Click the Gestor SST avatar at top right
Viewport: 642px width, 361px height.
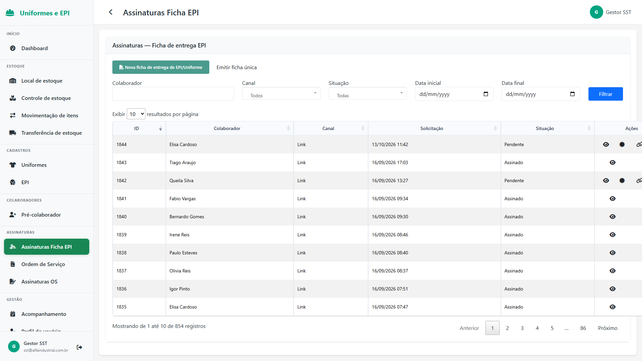(596, 12)
